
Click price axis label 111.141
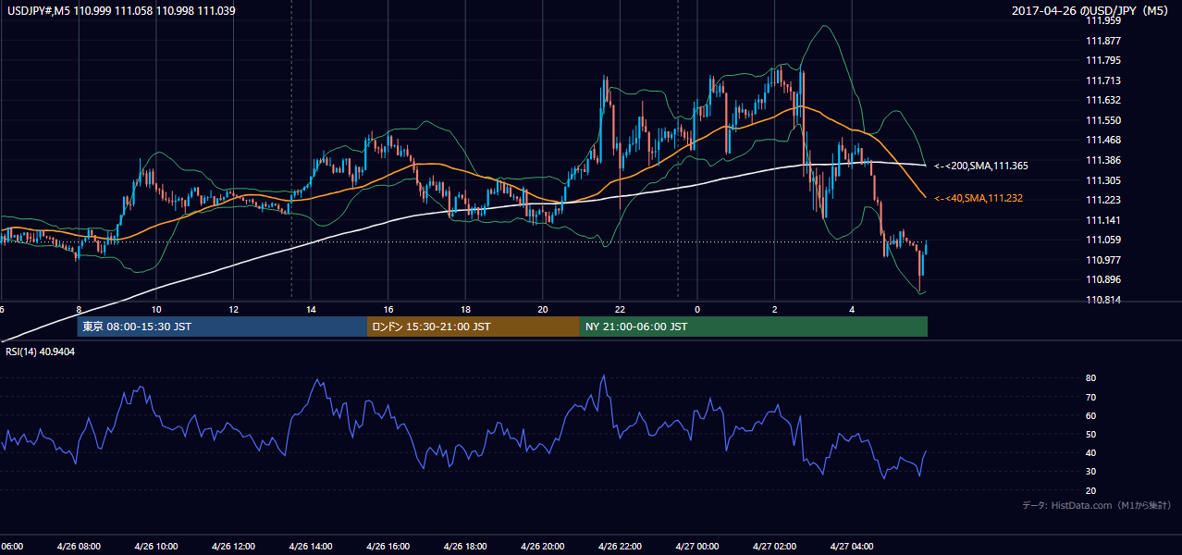coord(1102,220)
